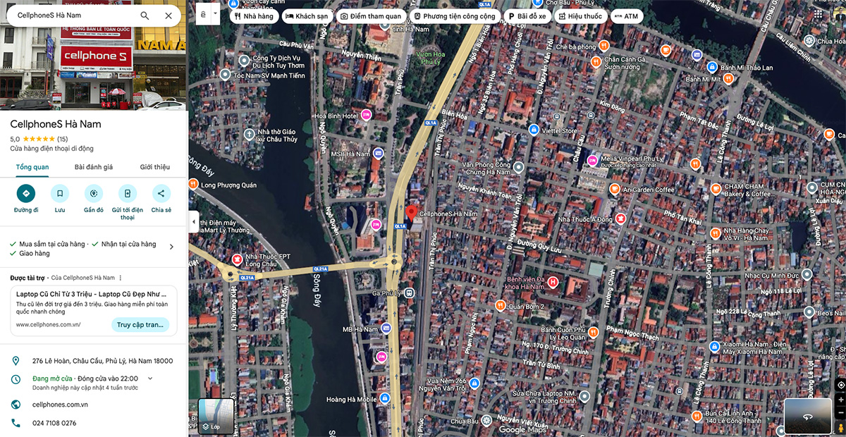The image size is (846, 437).
Task: Click the red CellphoneS Hà Nam map pin
Action: (411, 215)
